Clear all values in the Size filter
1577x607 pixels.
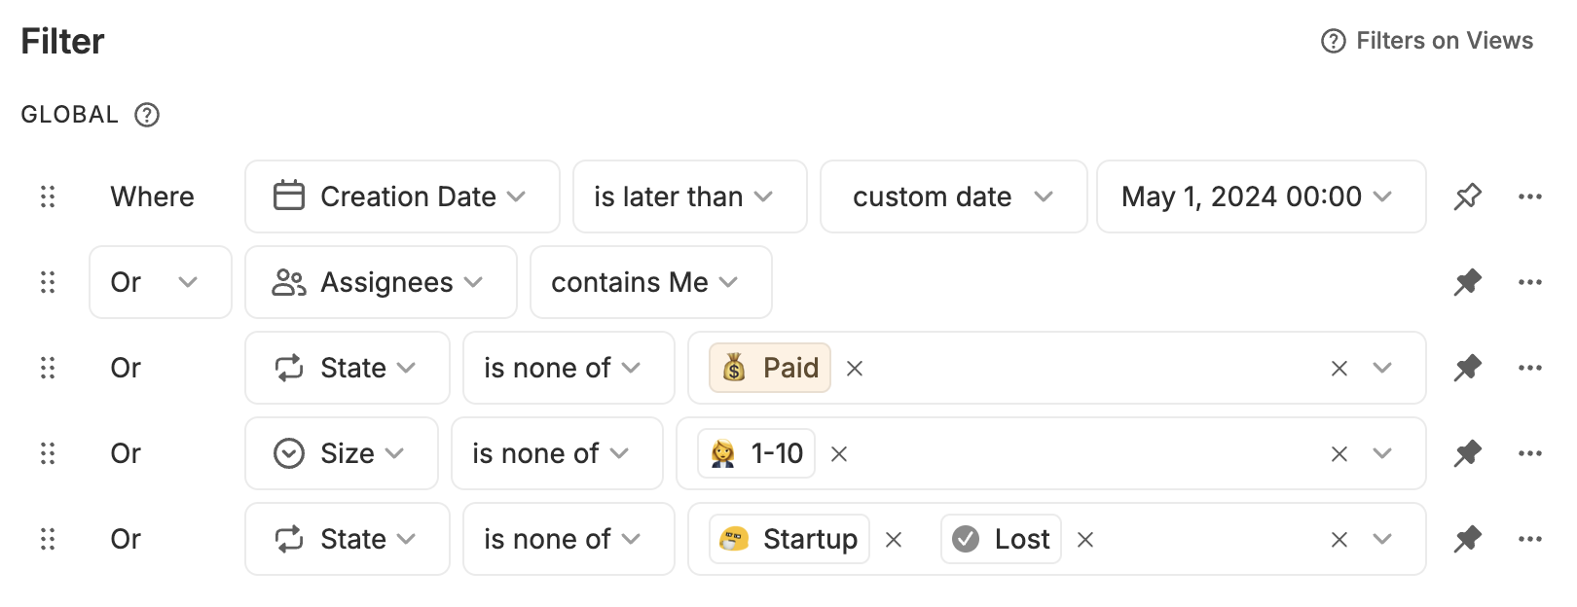(1339, 454)
